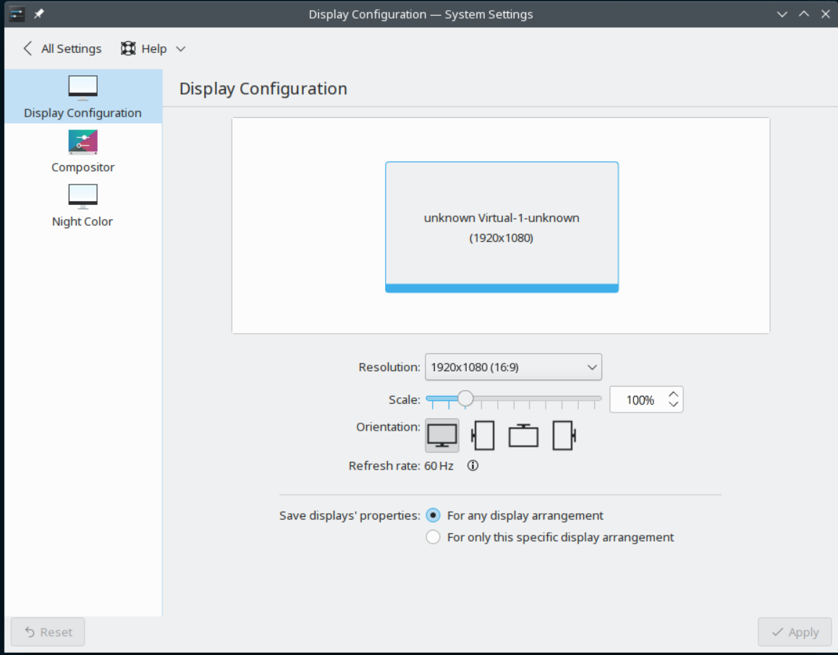Select normal landscape orientation icon
This screenshot has width=838, height=655.
442,435
